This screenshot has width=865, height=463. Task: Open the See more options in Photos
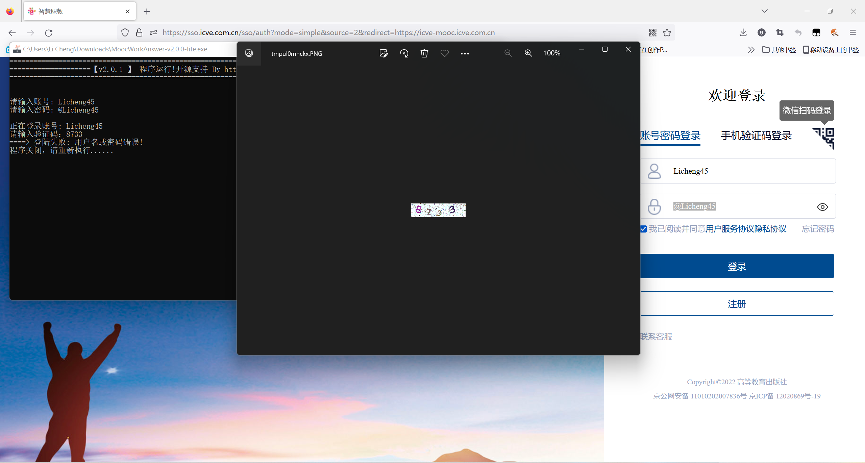coord(465,53)
